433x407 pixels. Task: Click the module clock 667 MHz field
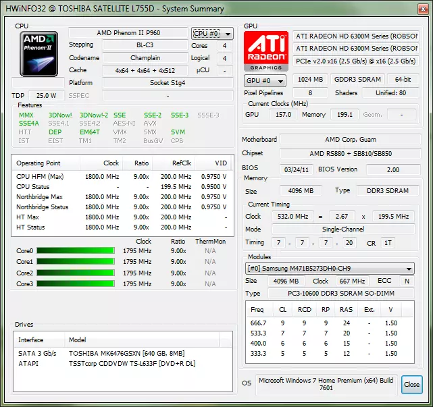coord(352,281)
